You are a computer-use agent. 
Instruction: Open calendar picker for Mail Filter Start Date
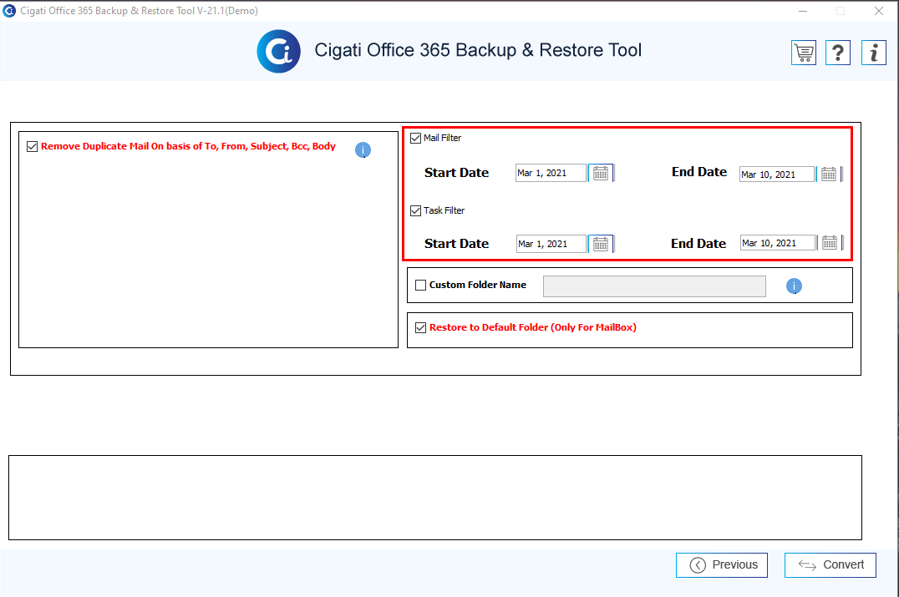[x=600, y=173]
